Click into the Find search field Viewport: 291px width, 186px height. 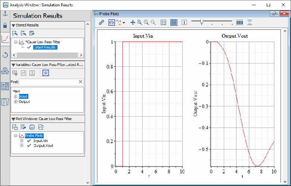tap(48, 82)
